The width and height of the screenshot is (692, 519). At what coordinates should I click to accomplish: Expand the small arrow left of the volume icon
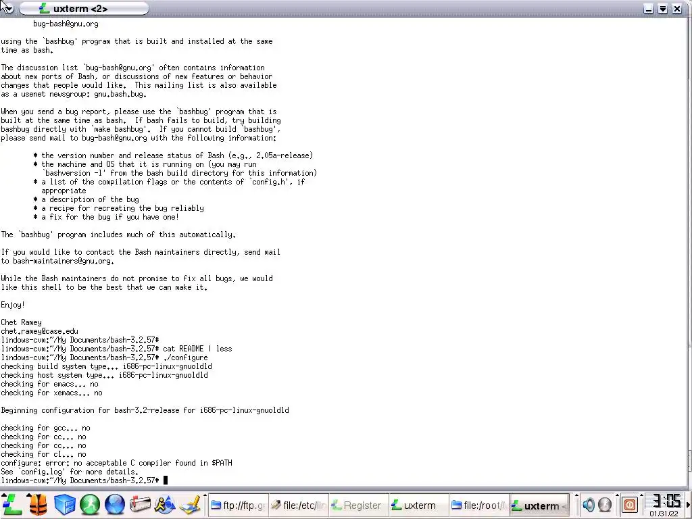[576, 495]
